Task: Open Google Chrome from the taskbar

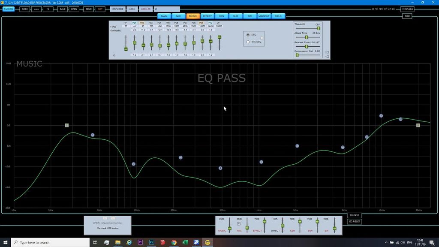Action: click(x=174, y=242)
